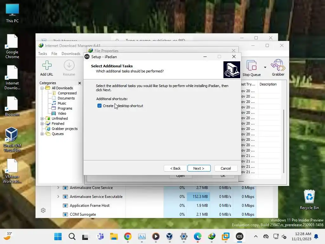Select Programs category in IDM tree
Viewport: 325px width, 244px height.
coord(65,108)
